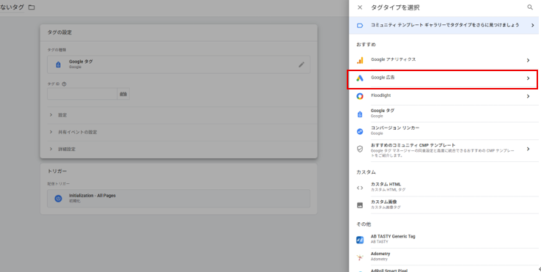Select Google 広告 tag type
Image resolution: width=541 pixels, height=272 pixels.
pyautogui.click(x=444, y=78)
